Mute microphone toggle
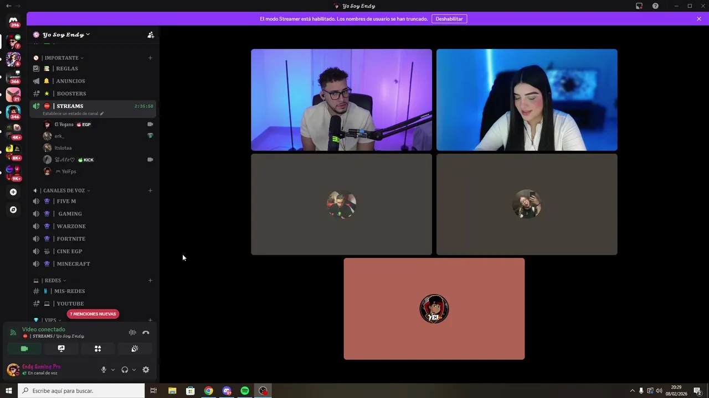The height and width of the screenshot is (398, 709). [x=104, y=370]
